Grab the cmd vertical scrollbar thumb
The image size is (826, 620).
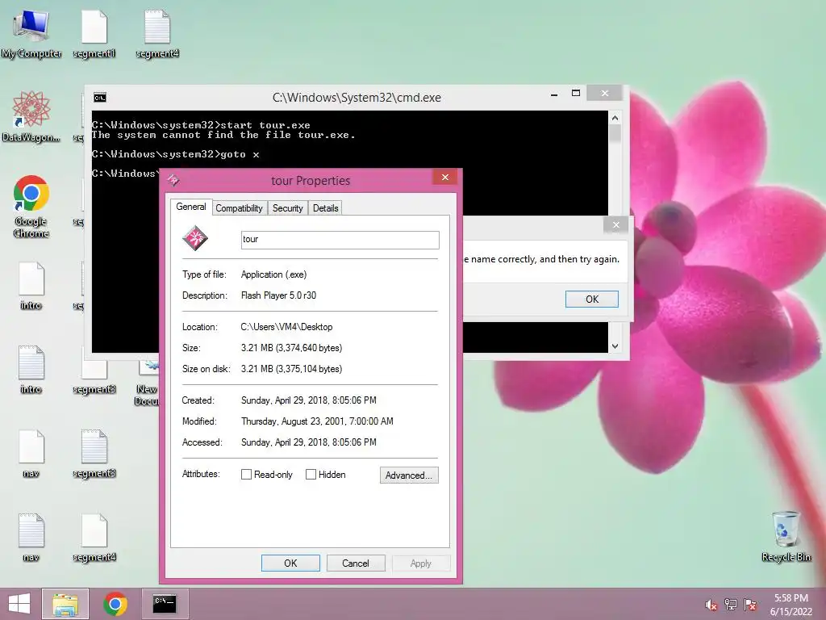coord(615,133)
